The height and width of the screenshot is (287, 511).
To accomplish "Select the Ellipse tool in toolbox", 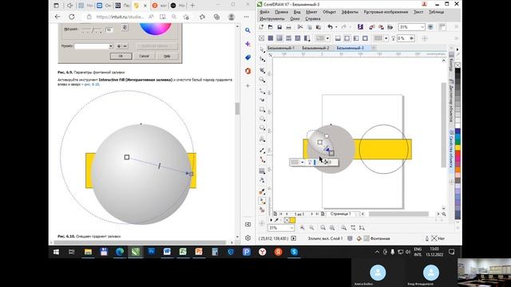I will point(262,119).
